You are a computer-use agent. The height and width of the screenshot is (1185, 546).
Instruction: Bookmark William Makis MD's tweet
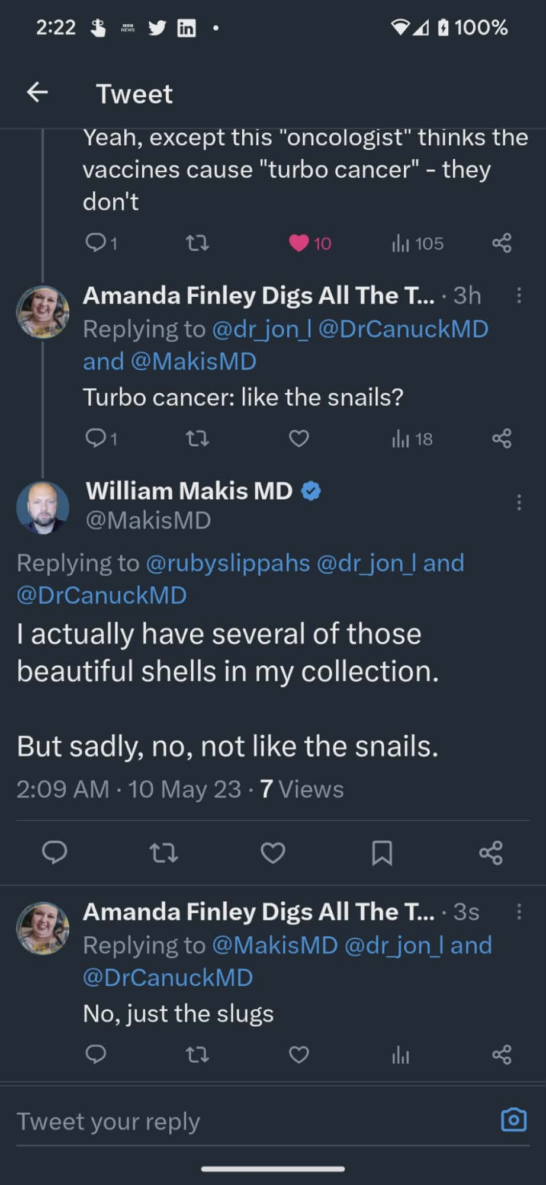click(x=382, y=853)
